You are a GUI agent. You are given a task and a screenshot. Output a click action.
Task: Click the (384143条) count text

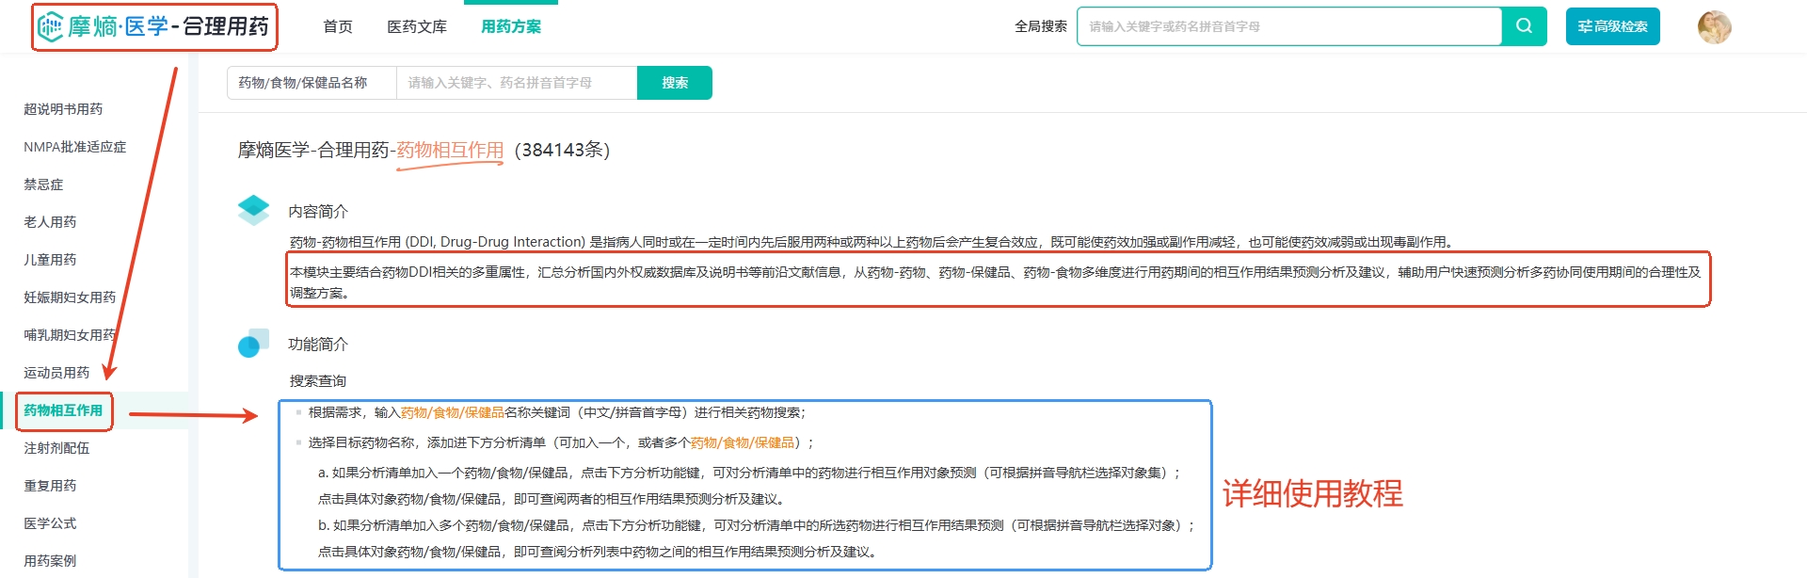(x=563, y=150)
